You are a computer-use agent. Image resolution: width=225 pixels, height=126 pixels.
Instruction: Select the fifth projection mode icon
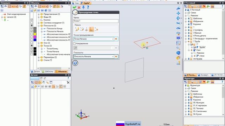(x=96, y=29)
